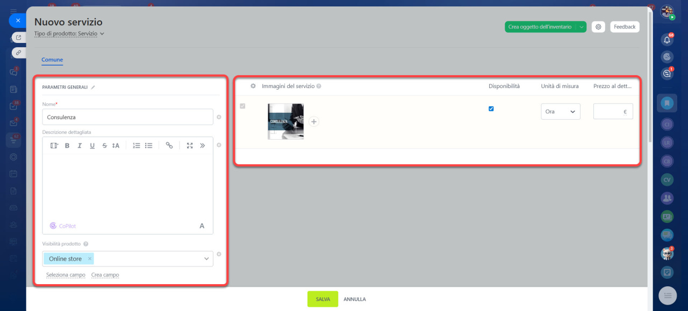Expand the Visibilità prodotto dropdown
Screen dimensions: 688x311
pos(206,259)
